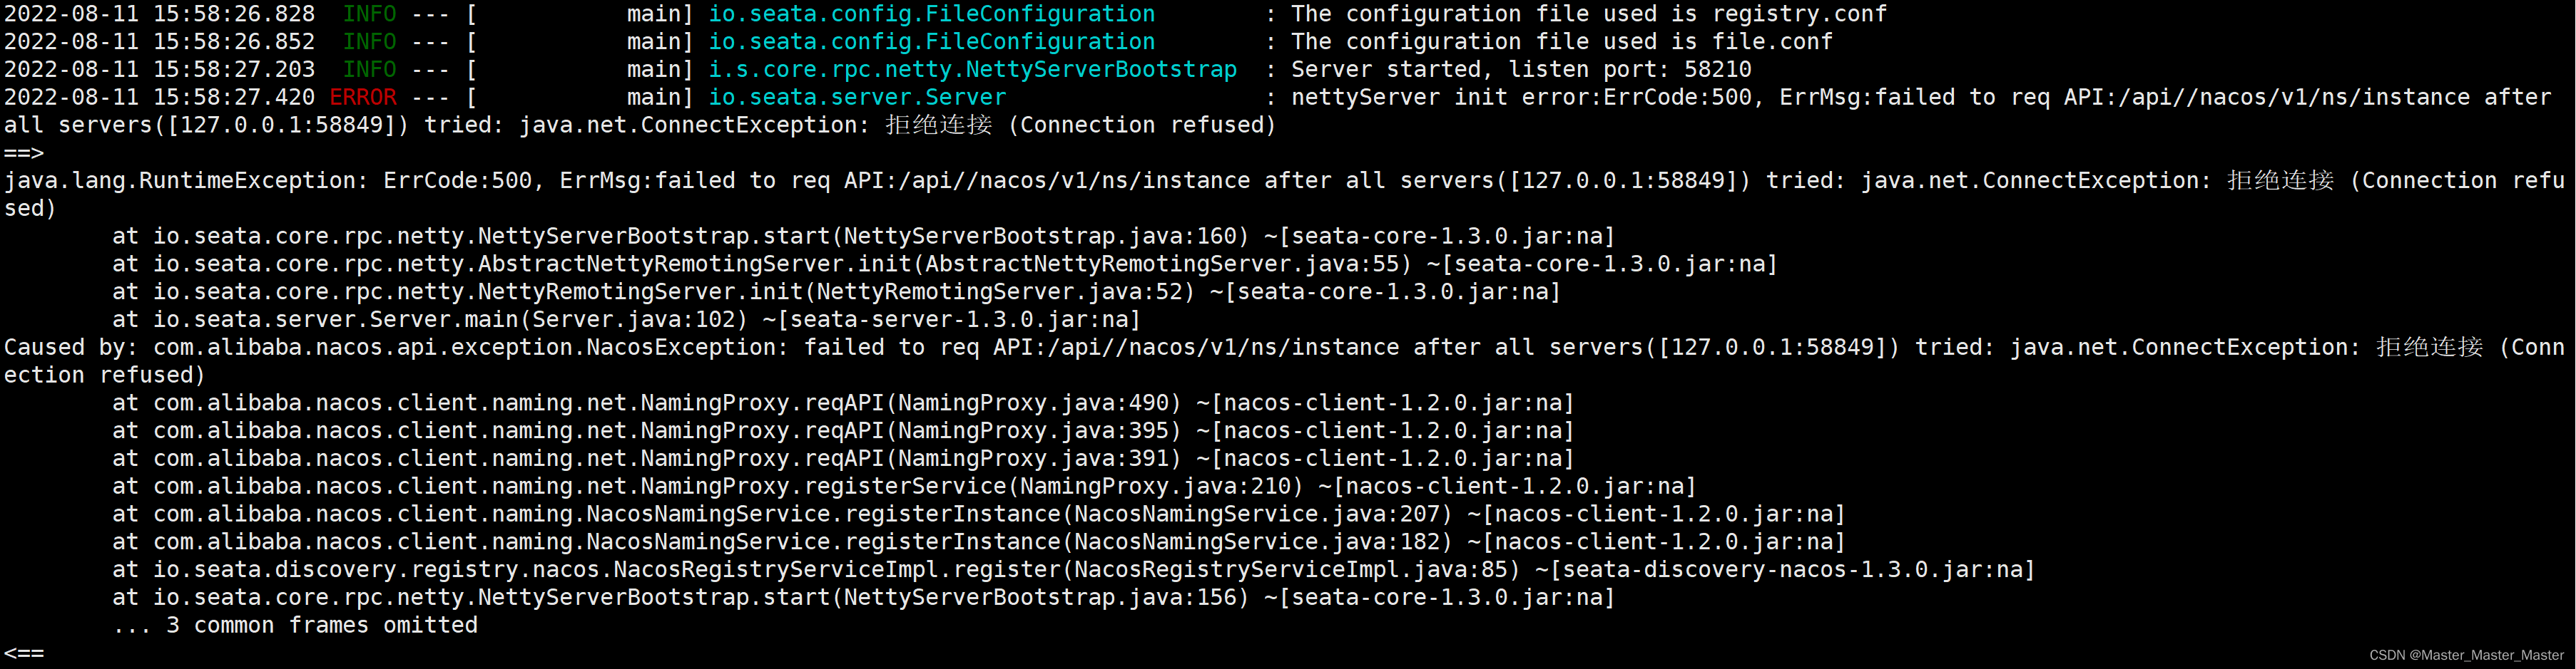The image size is (2576, 669).
Task: Click logger name i.s.core.rpc.netty.NettyServerBootstrap
Action: point(973,70)
